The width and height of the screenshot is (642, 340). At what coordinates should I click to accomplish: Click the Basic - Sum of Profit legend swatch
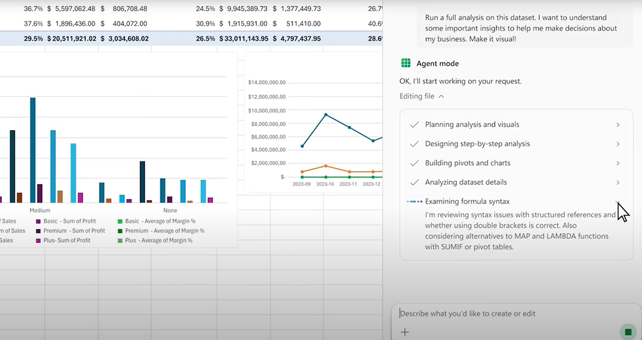[39, 221]
